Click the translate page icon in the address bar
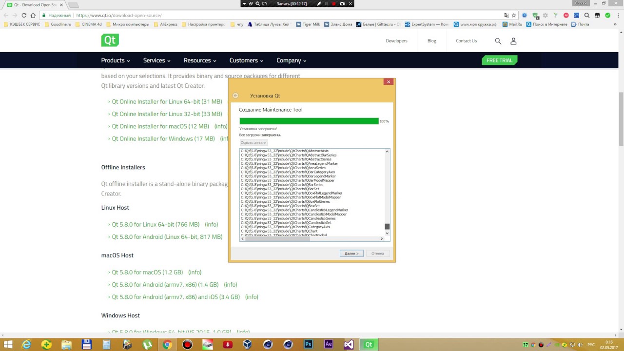Screen dimensions: 624x351 (x=506, y=15)
